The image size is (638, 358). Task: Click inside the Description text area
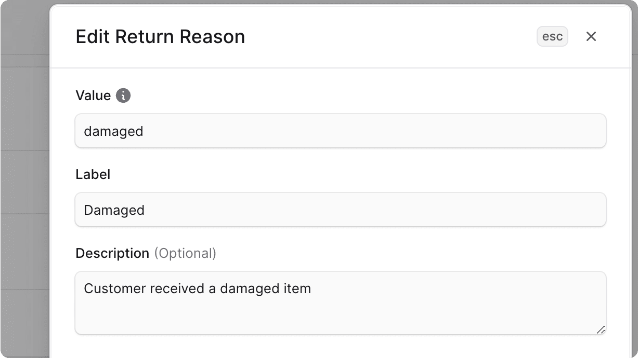(341, 303)
